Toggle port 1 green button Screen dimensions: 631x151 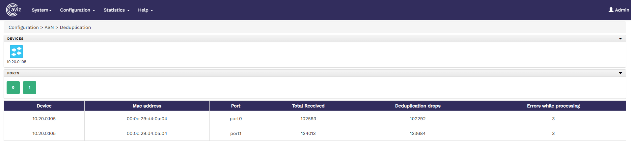pos(30,88)
